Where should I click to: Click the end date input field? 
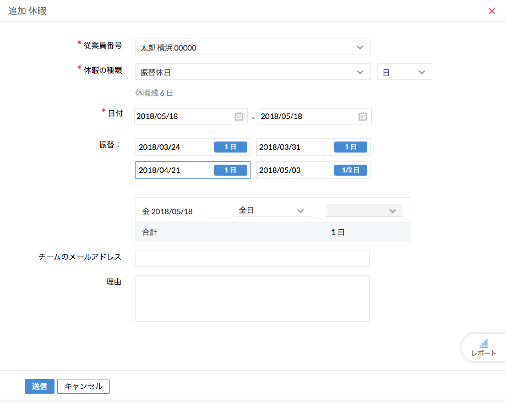coord(306,116)
